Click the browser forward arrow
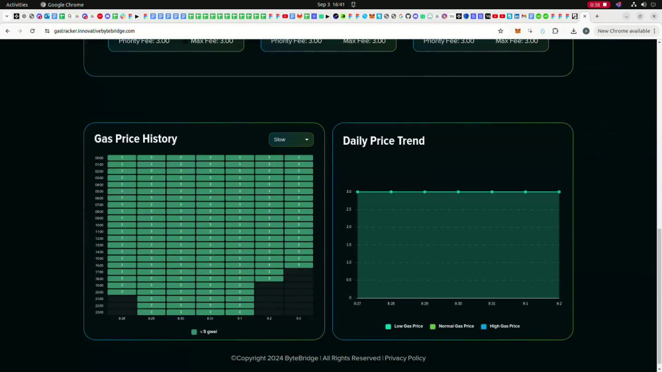Viewport: 662px width, 372px height. 20,31
